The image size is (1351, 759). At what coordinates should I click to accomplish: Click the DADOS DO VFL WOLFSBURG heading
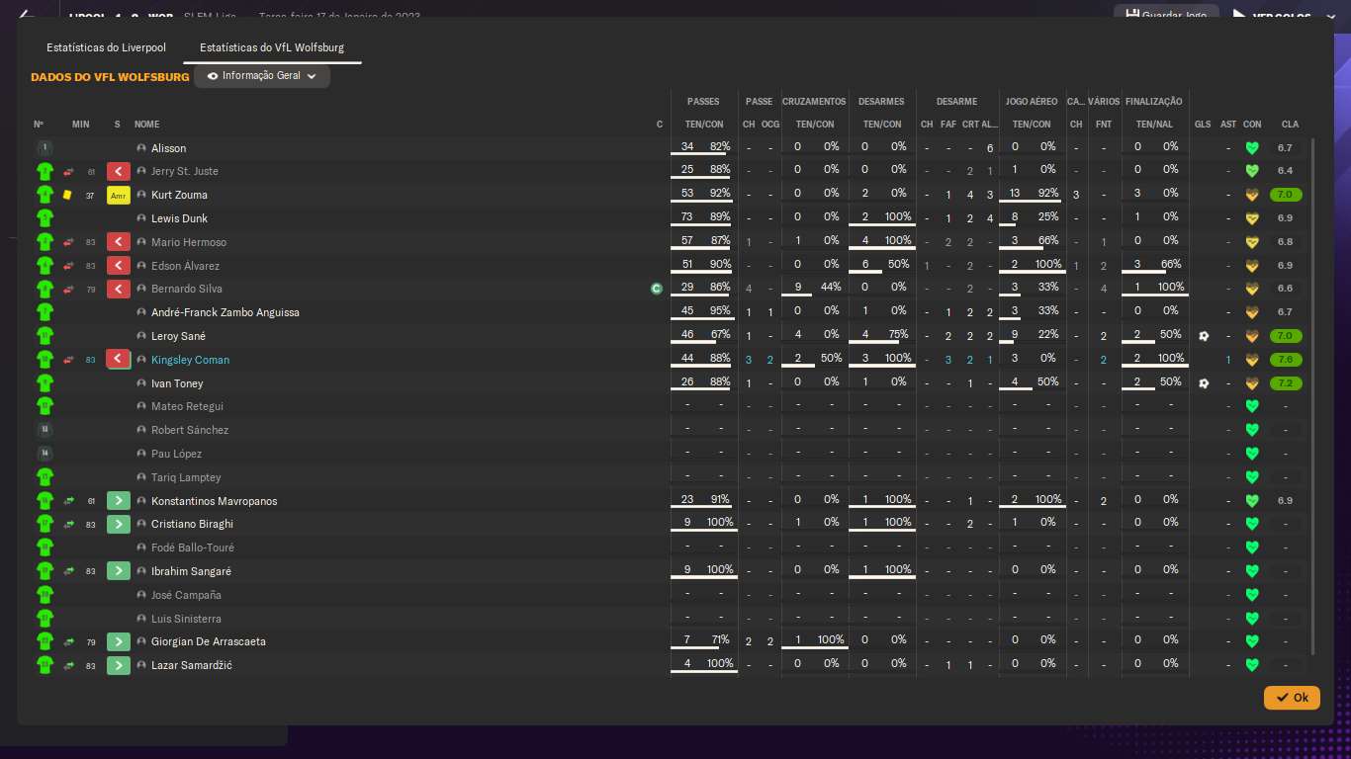click(x=110, y=77)
